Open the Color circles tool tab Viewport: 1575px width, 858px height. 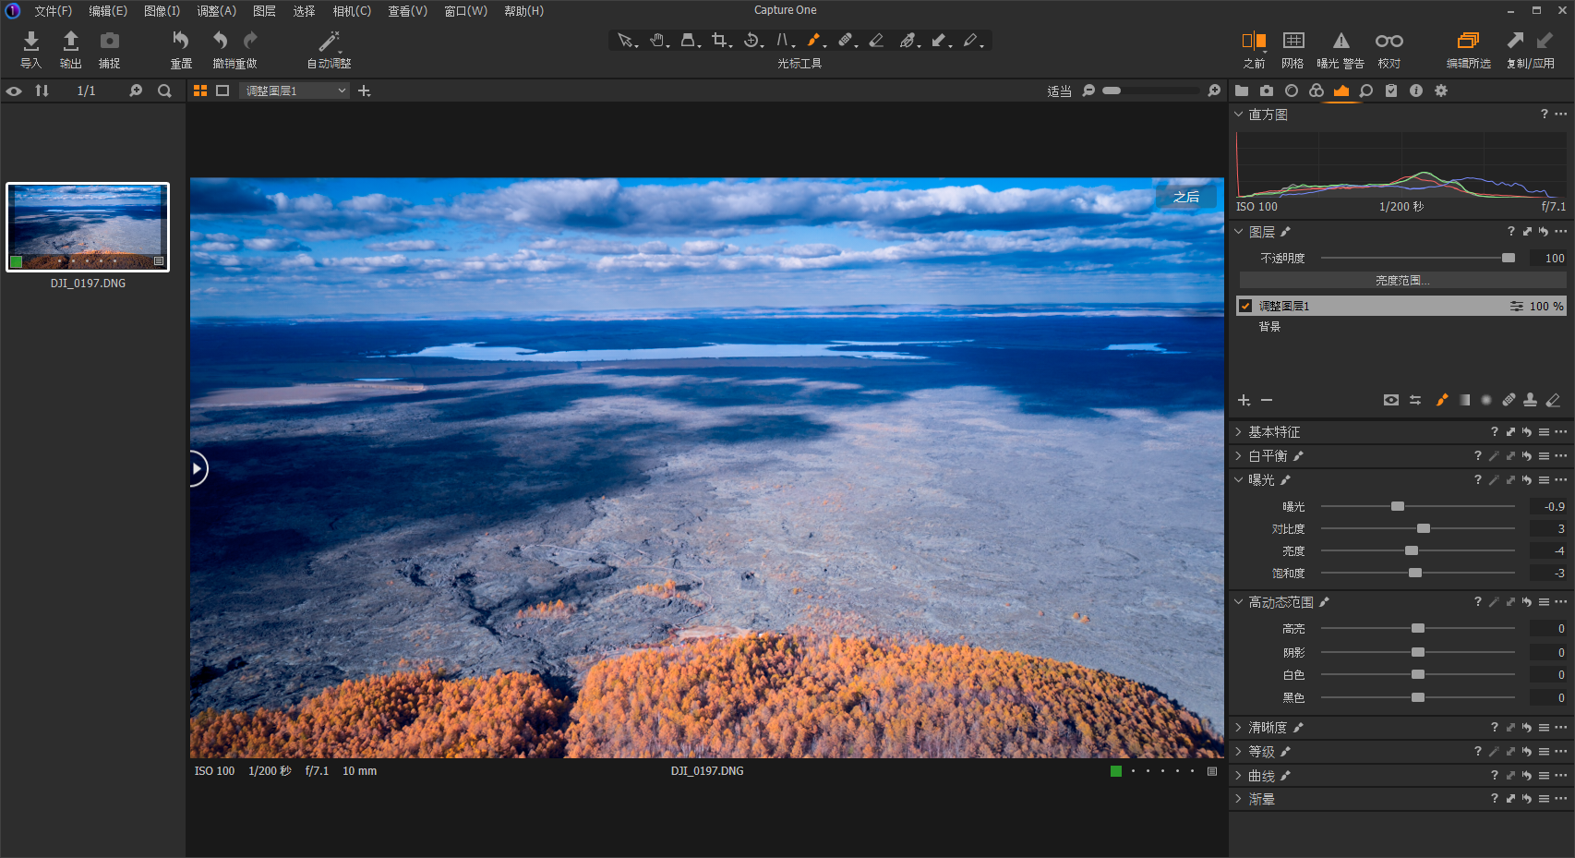point(1317,91)
